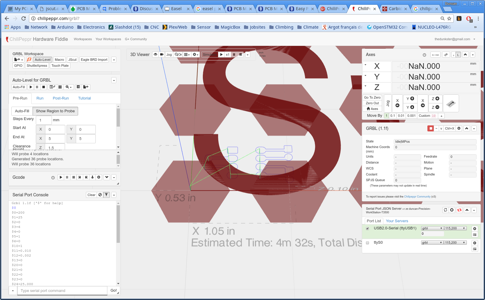Screen dimensions: 485x300
Task: Start the Auto-Level probe with play icon
Action: point(31,87)
